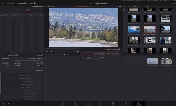Viewport: 176px width, 106px height.
Task: Open viewer options three-dot menu
Action: [x=46, y=7]
